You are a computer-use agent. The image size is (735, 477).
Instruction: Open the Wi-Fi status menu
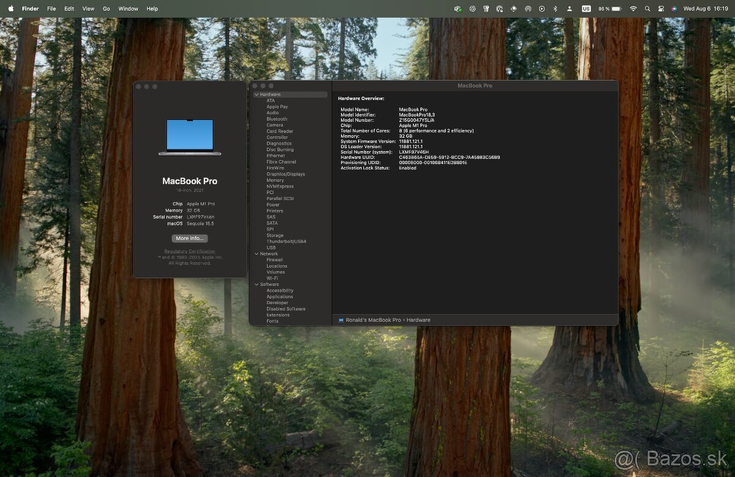633,9
